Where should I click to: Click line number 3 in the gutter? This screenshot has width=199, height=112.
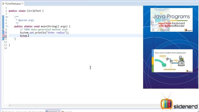click(6, 14)
